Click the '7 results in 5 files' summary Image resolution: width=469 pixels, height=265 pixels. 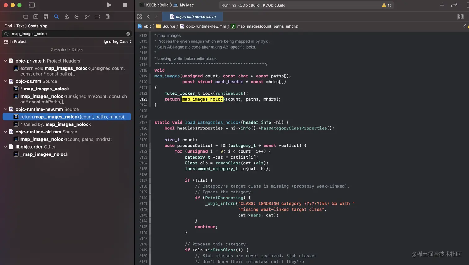tap(67, 50)
